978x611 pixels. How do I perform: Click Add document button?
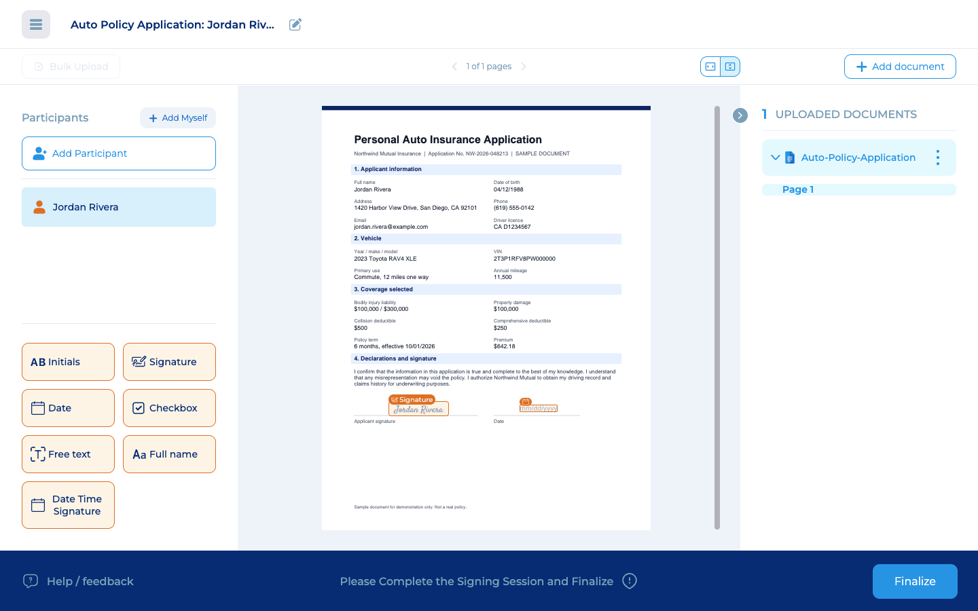900,67
